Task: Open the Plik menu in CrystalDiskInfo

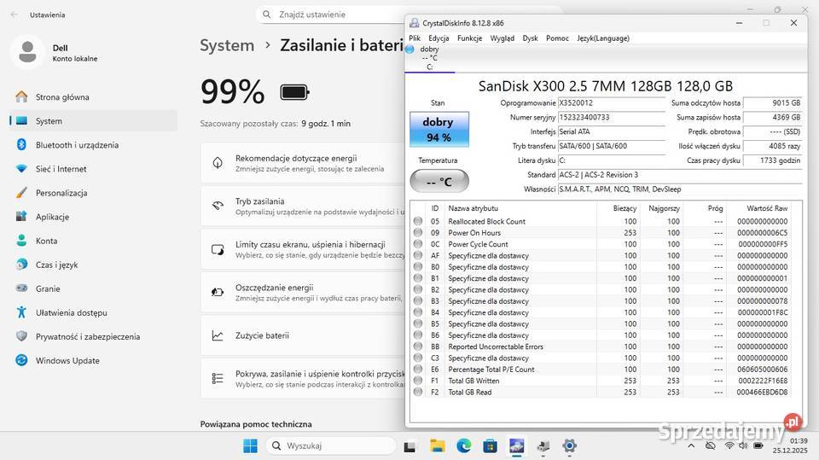Action: coord(415,38)
